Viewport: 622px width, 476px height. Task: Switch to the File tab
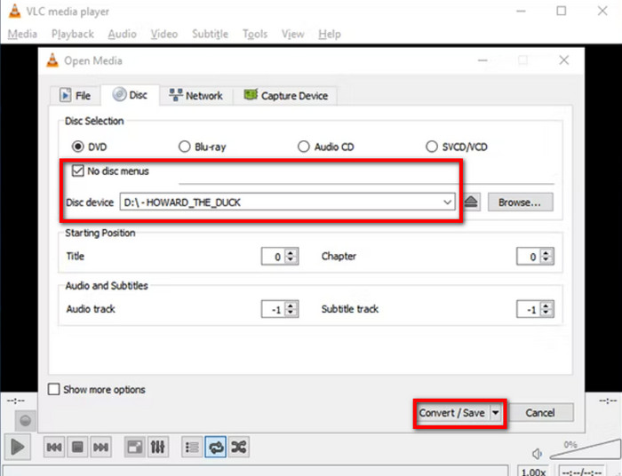(75, 96)
